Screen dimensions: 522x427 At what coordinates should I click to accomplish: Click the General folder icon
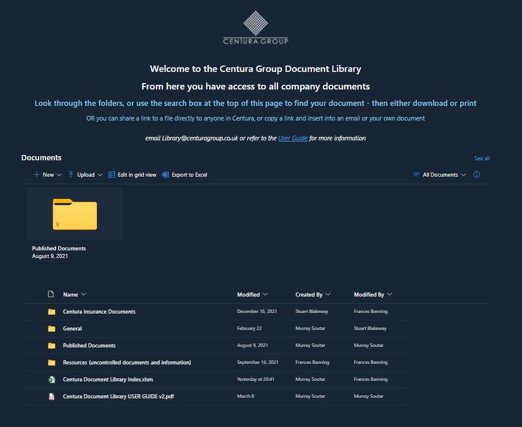[51, 329]
